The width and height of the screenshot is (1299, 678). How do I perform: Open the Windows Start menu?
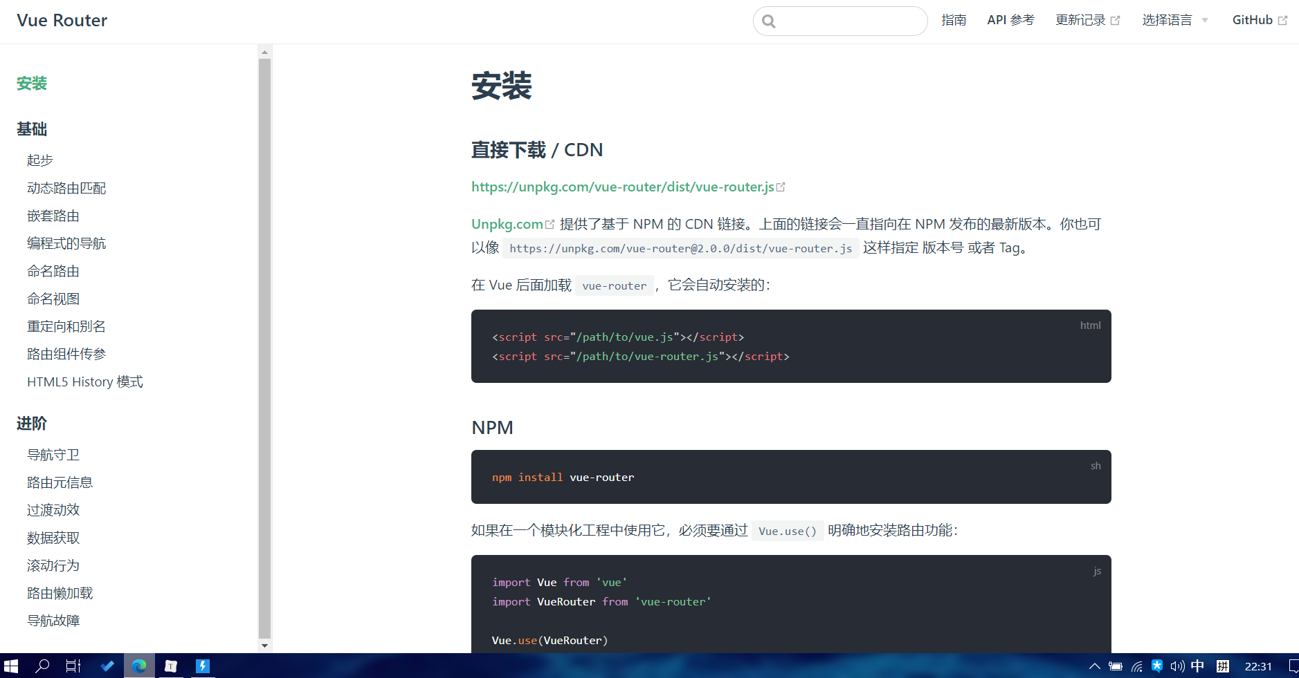11,666
